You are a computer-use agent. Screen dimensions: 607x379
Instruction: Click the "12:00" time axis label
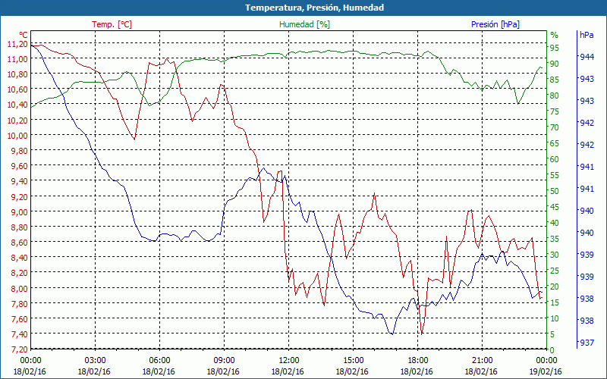pos(288,361)
